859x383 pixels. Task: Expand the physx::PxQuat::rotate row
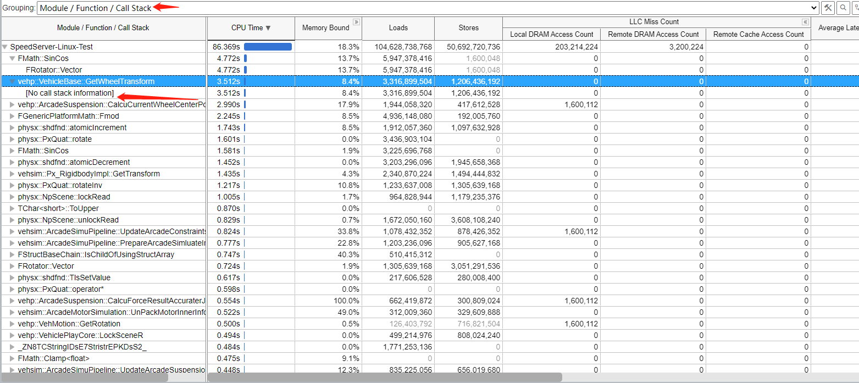[x=13, y=139]
